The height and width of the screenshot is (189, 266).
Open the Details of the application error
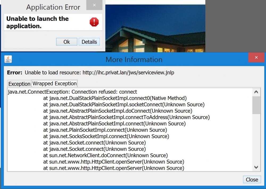[89, 42]
